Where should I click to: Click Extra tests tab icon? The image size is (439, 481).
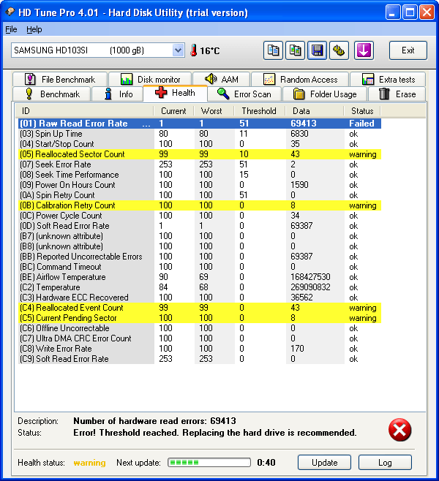[x=368, y=79]
